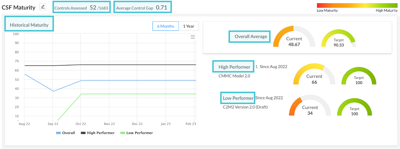Open the CMMC Model 2.0 link
This screenshot has width=400, height=149.
[x=234, y=76]
